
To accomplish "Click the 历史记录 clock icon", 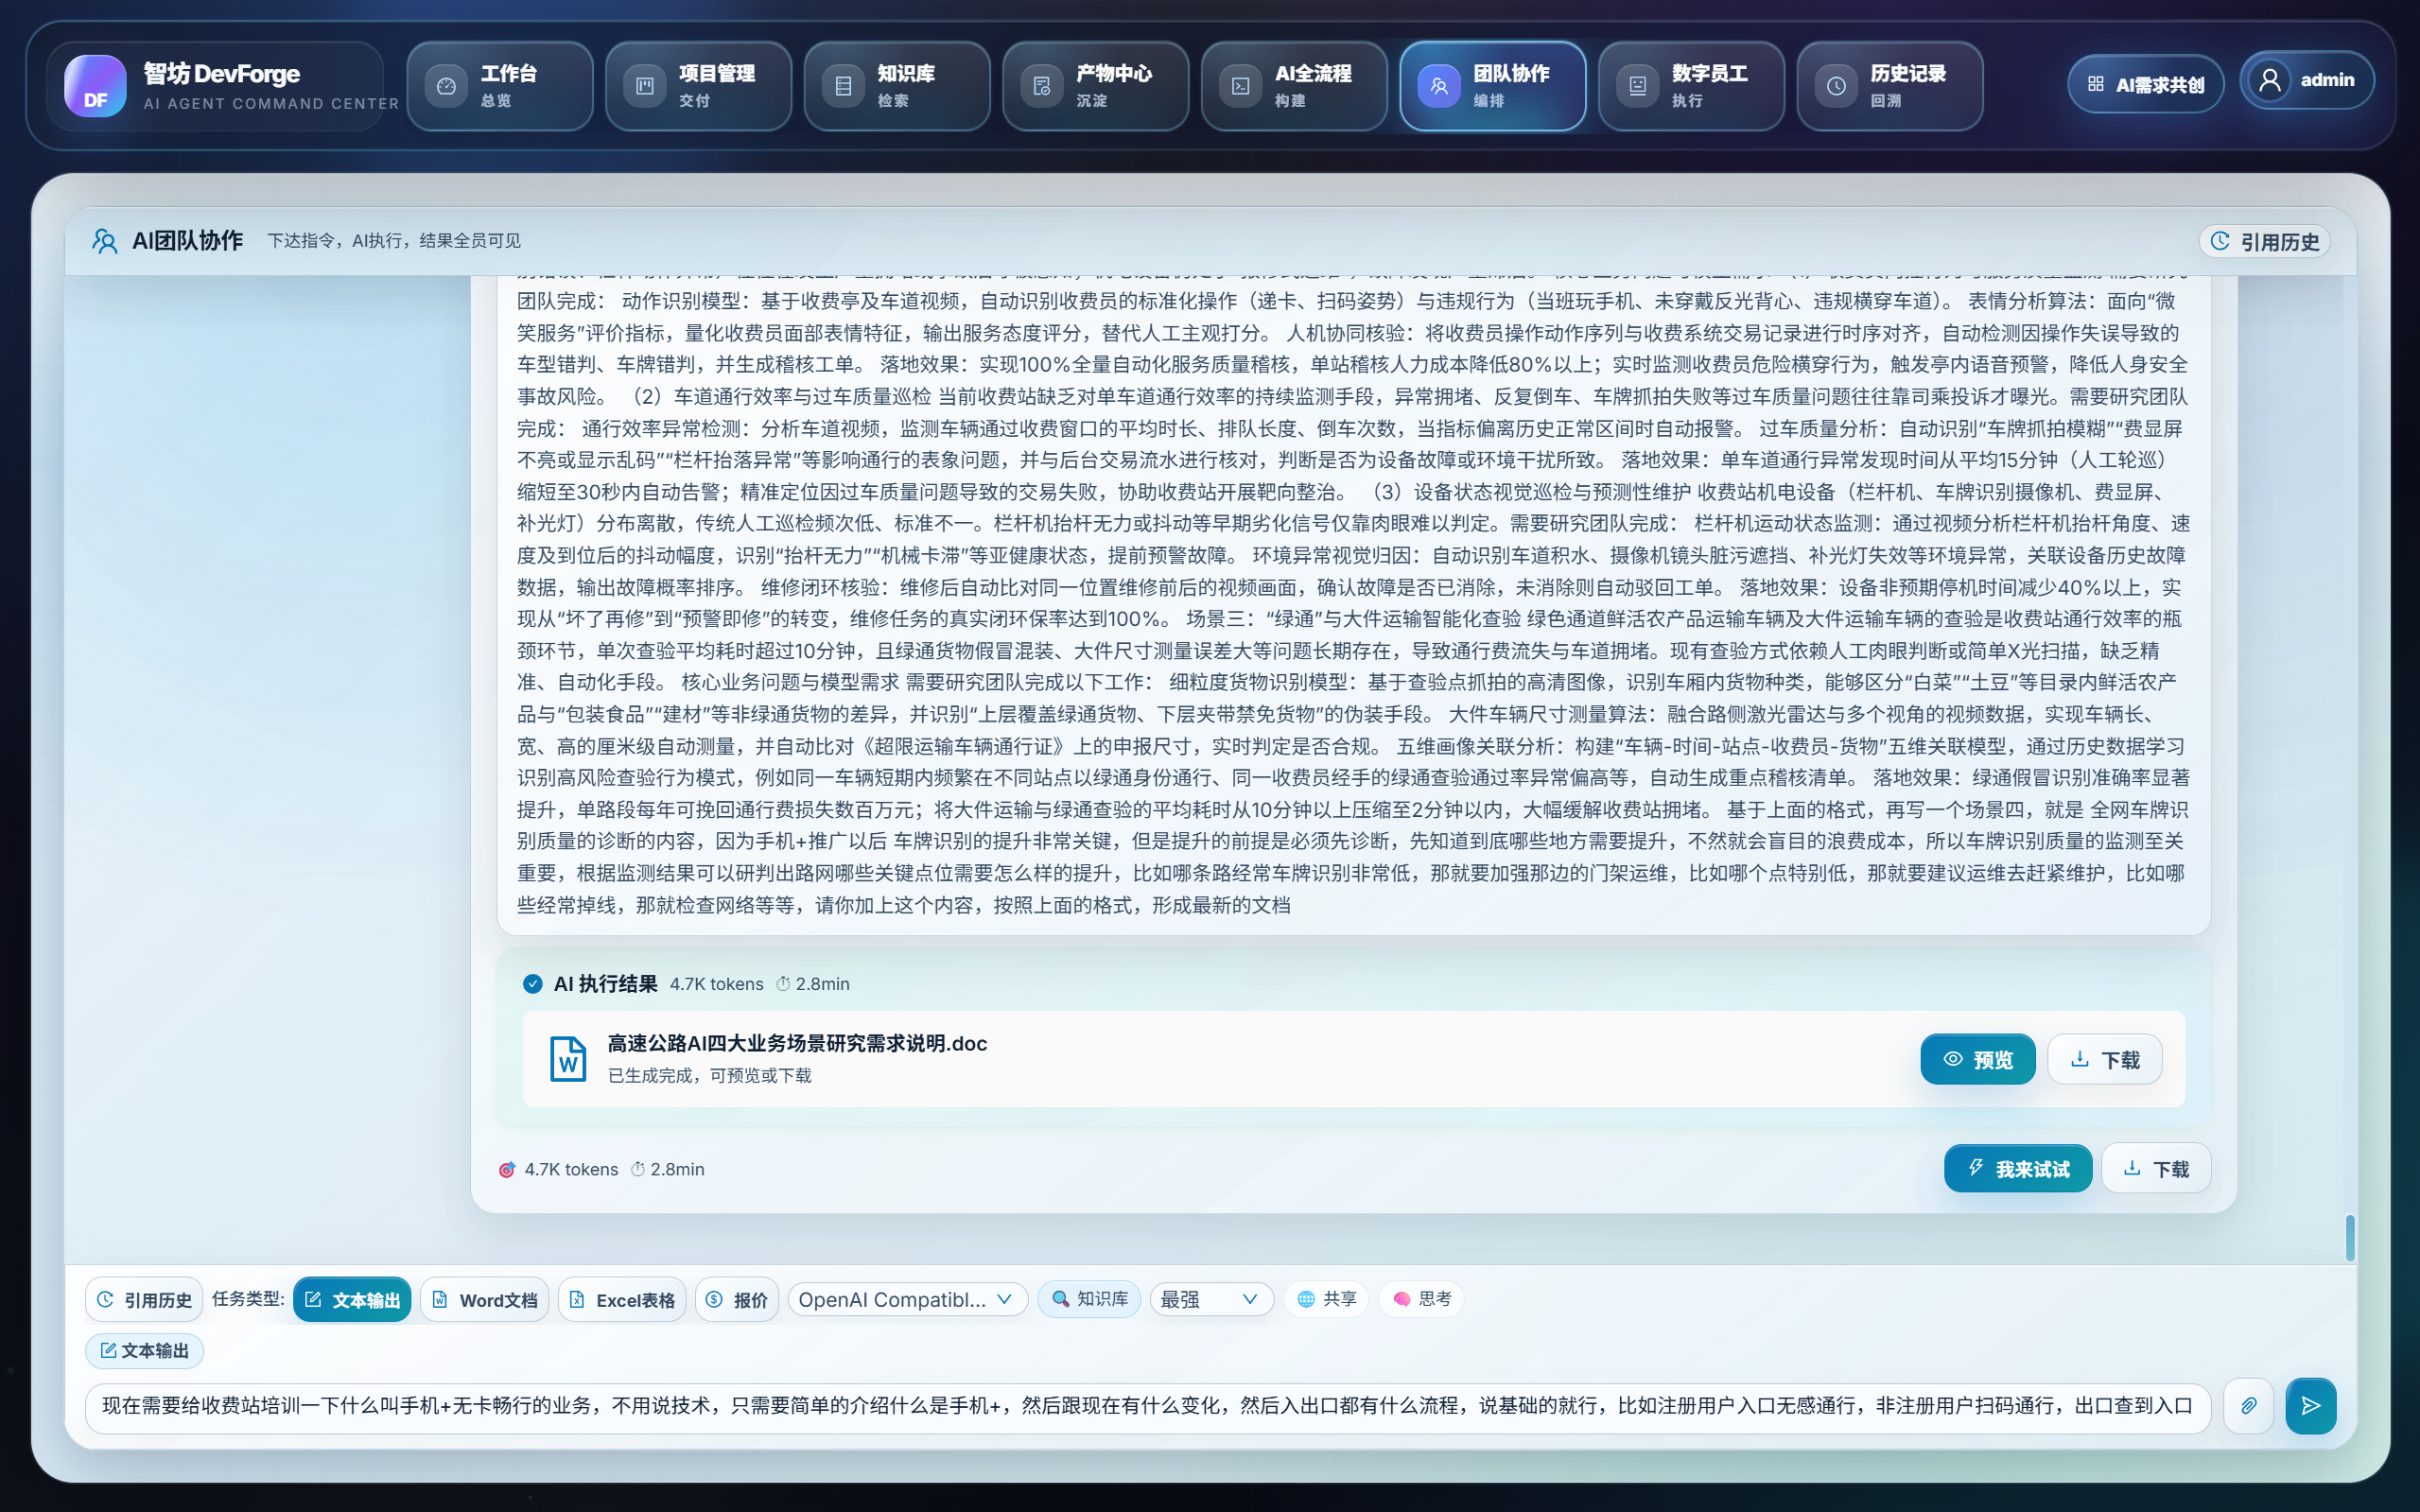I will (x=1836, y=86).
